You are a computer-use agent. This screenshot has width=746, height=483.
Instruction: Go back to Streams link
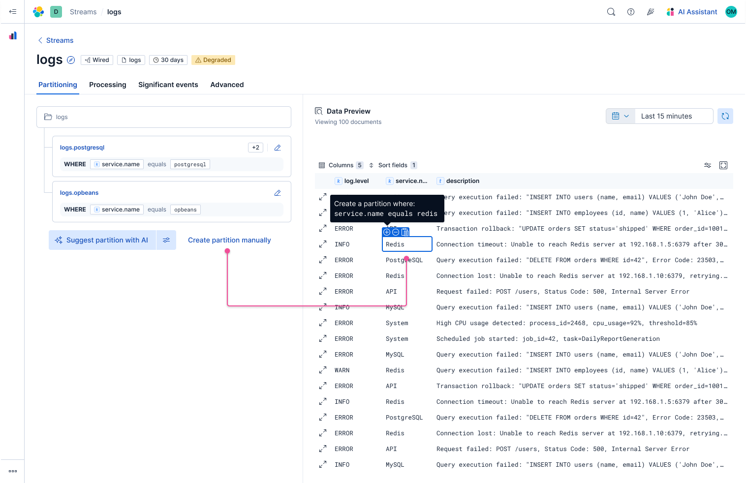(56, 40)
